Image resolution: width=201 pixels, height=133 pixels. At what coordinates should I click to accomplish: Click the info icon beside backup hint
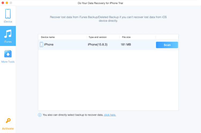[x=40, y=115]
